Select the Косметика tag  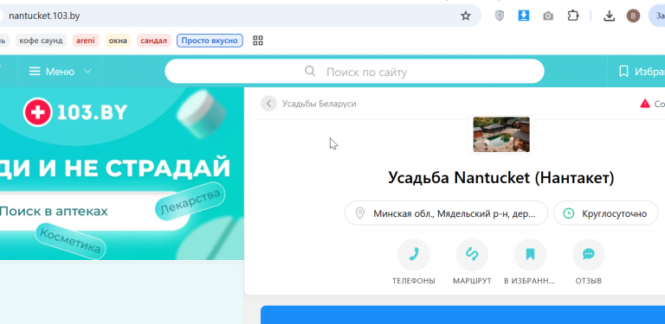(70, 240)
